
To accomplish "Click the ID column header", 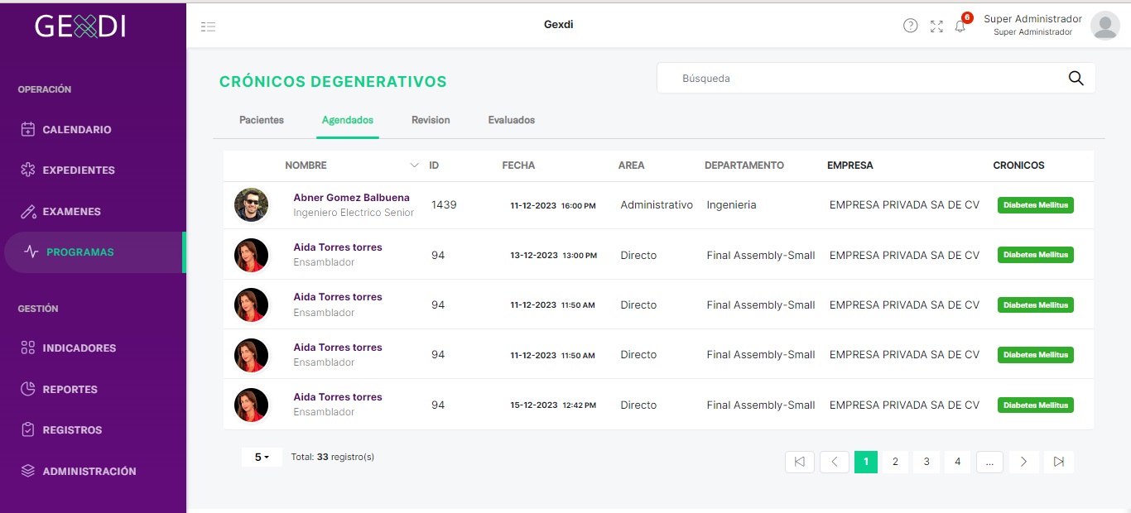I will [434, 165].
